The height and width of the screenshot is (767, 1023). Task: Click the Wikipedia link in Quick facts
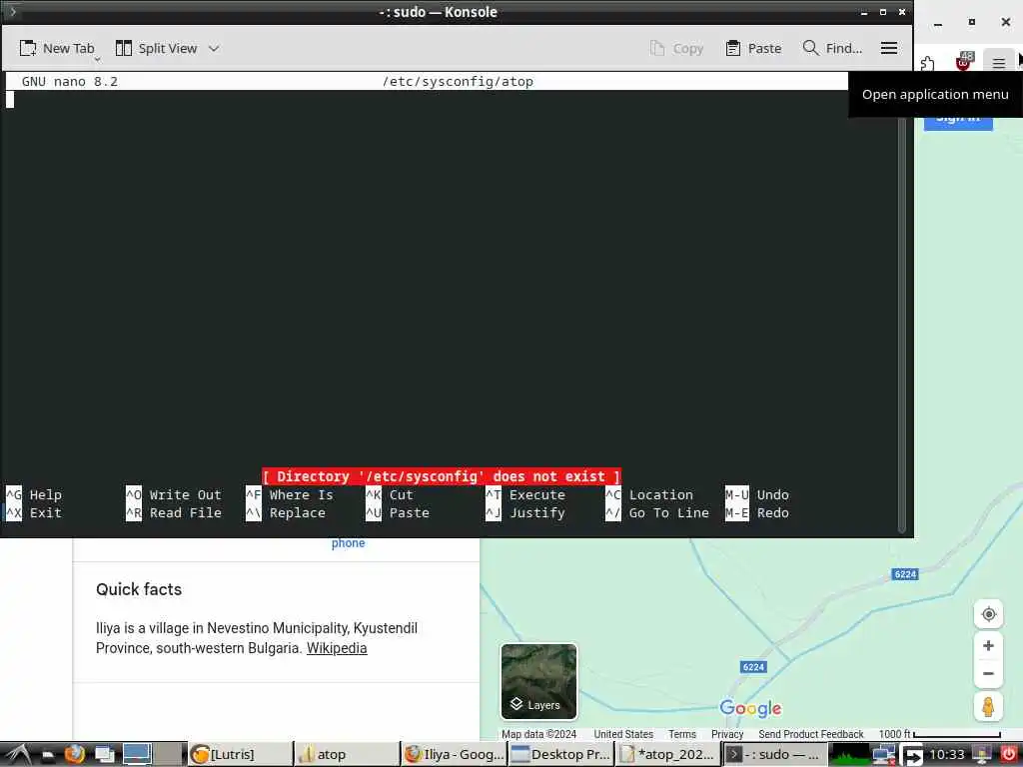click(337, 648)
